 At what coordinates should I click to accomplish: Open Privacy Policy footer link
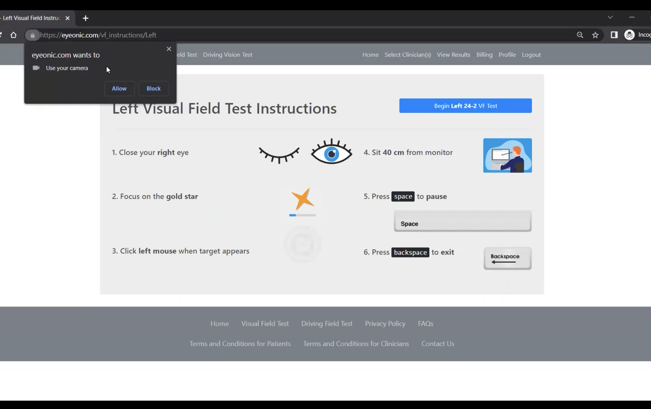pyautogui.click(x=385, y=324)
